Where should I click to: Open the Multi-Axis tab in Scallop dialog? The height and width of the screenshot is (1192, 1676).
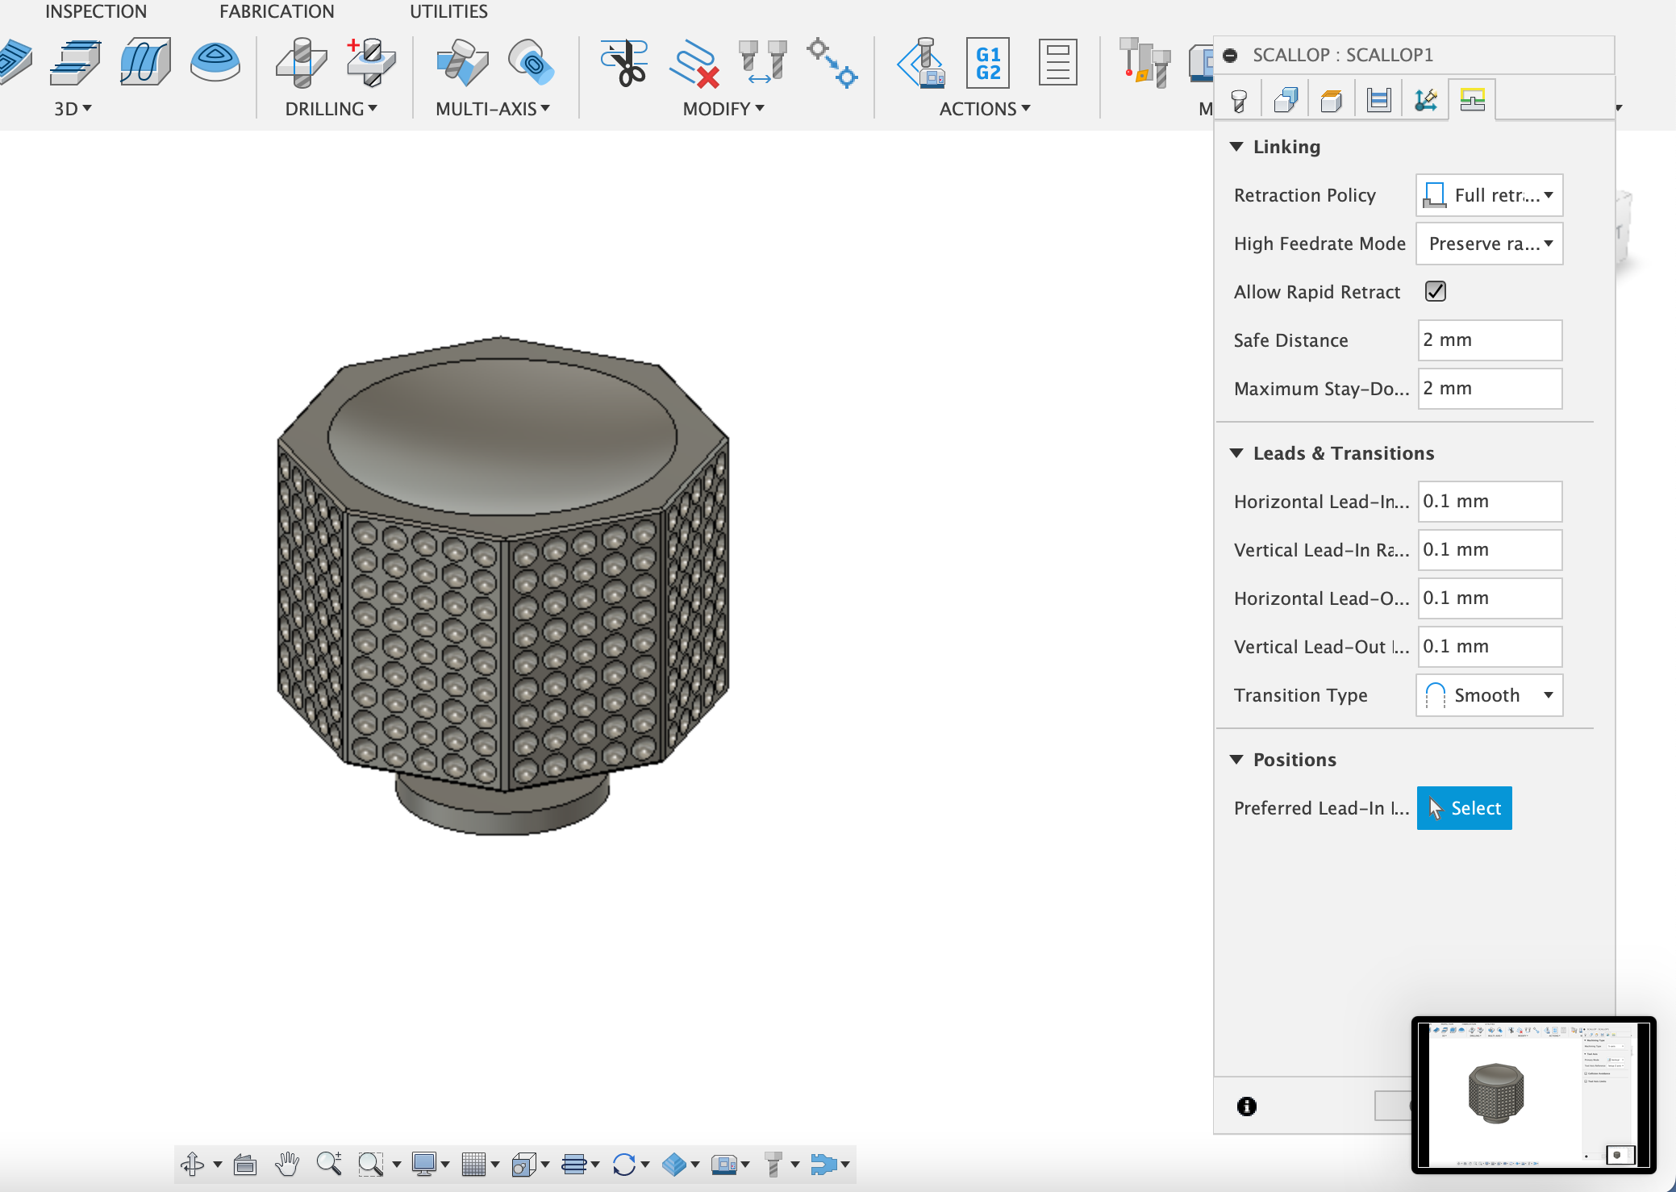(x=1425, y=101)
